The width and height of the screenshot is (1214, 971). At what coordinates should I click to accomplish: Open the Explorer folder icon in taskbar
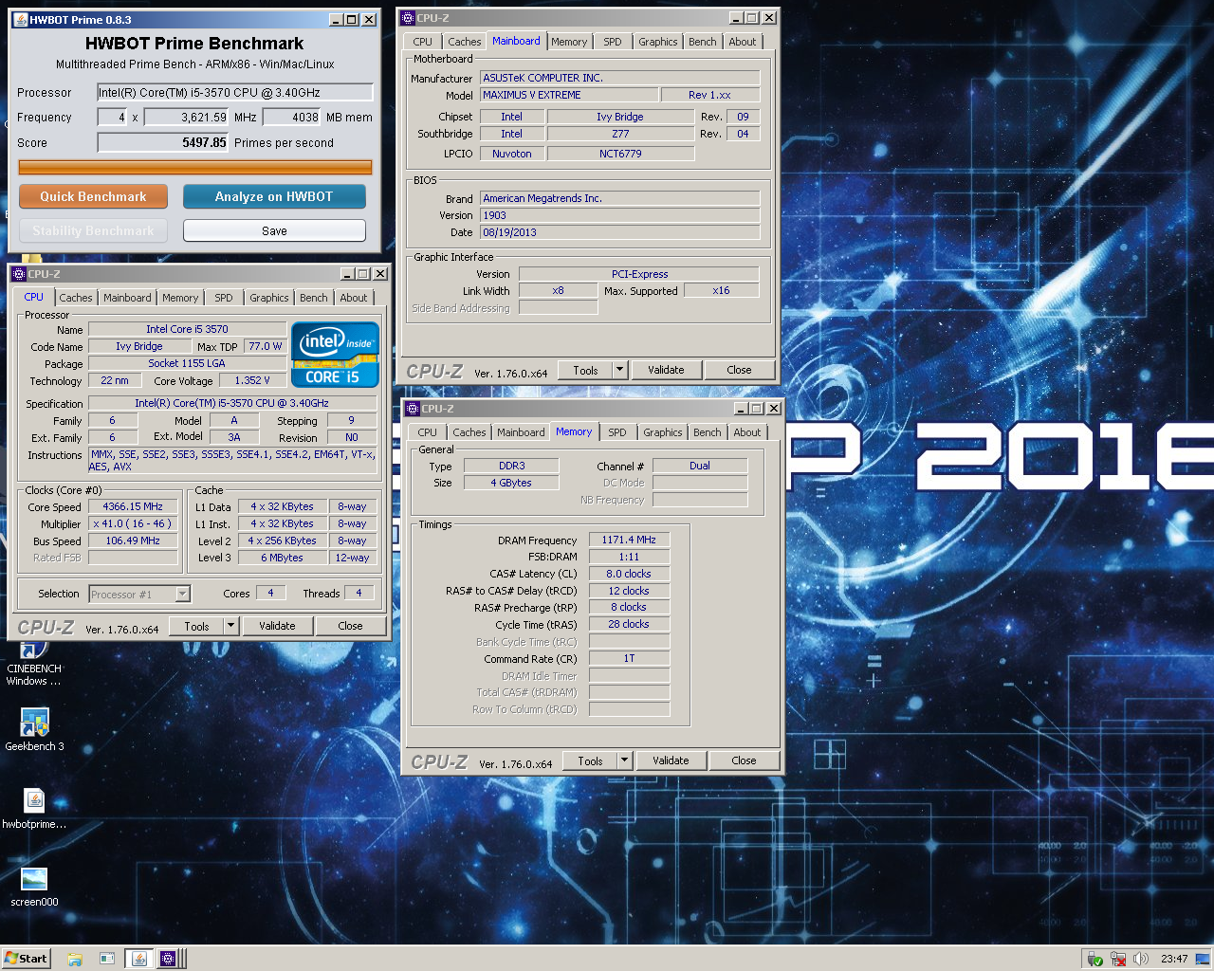[x=75, y=959]
